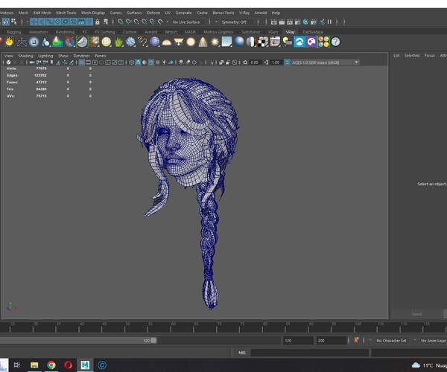Click the MEL script type button

(x=242, y=353)
